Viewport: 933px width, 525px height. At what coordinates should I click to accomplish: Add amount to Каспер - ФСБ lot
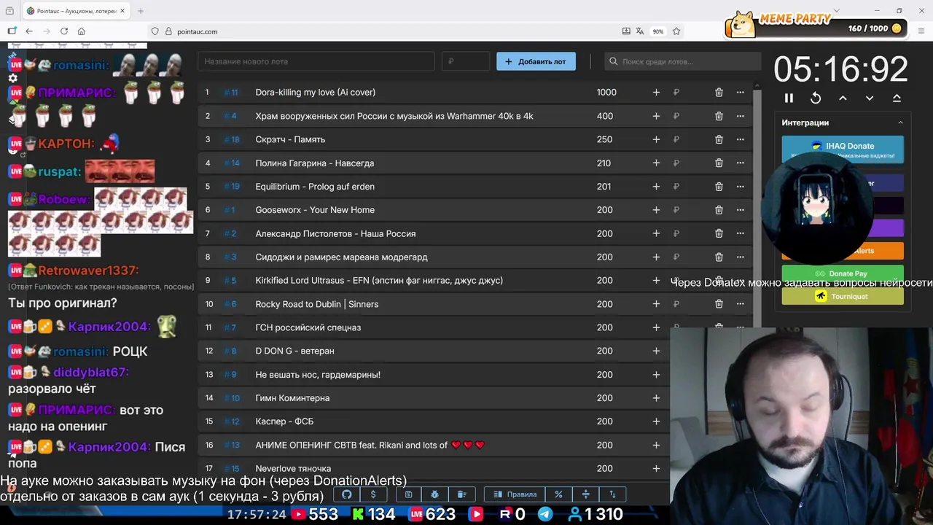656,421
